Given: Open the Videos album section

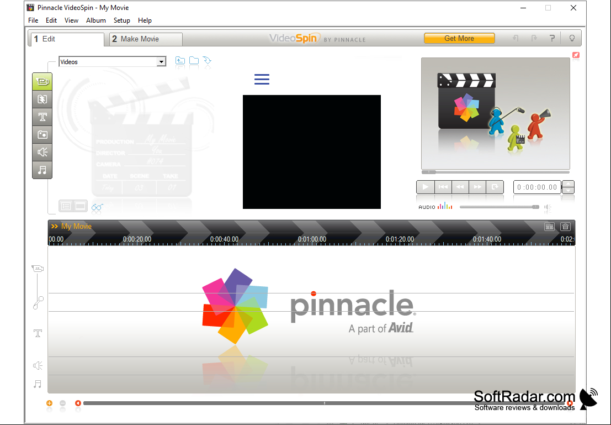Looking at the screenshot, I should point(42,82).
